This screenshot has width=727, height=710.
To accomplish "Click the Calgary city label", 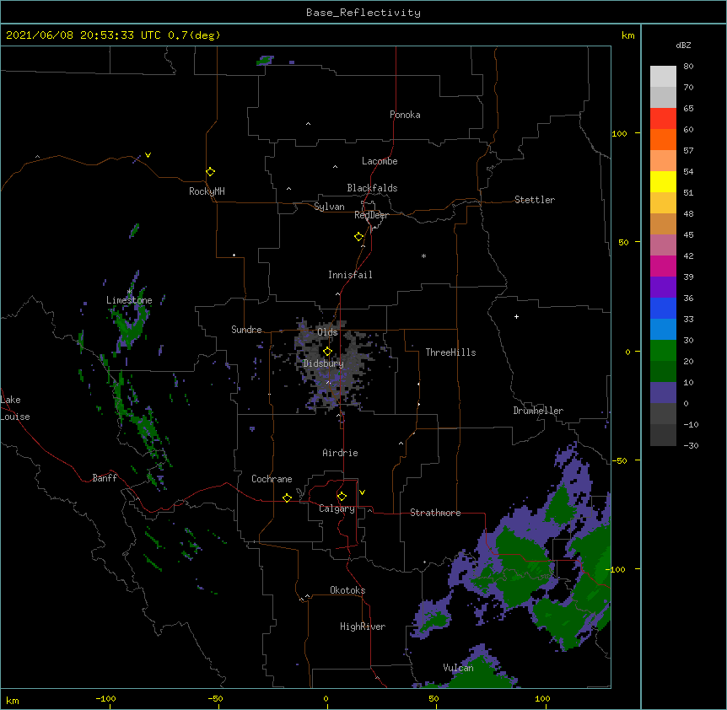I will [337, 508].
